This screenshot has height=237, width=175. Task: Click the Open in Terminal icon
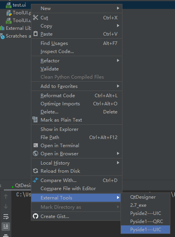pyautogui.click(x=36, y=145)
